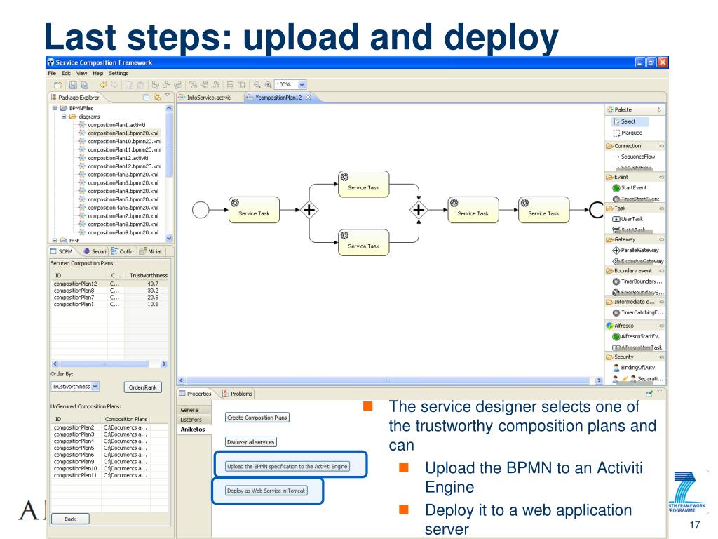Image resolution: width=718 pixels, height=539 pixels.
Task: Select the start event circle on canvas
Action: click(x=201, y=210)
